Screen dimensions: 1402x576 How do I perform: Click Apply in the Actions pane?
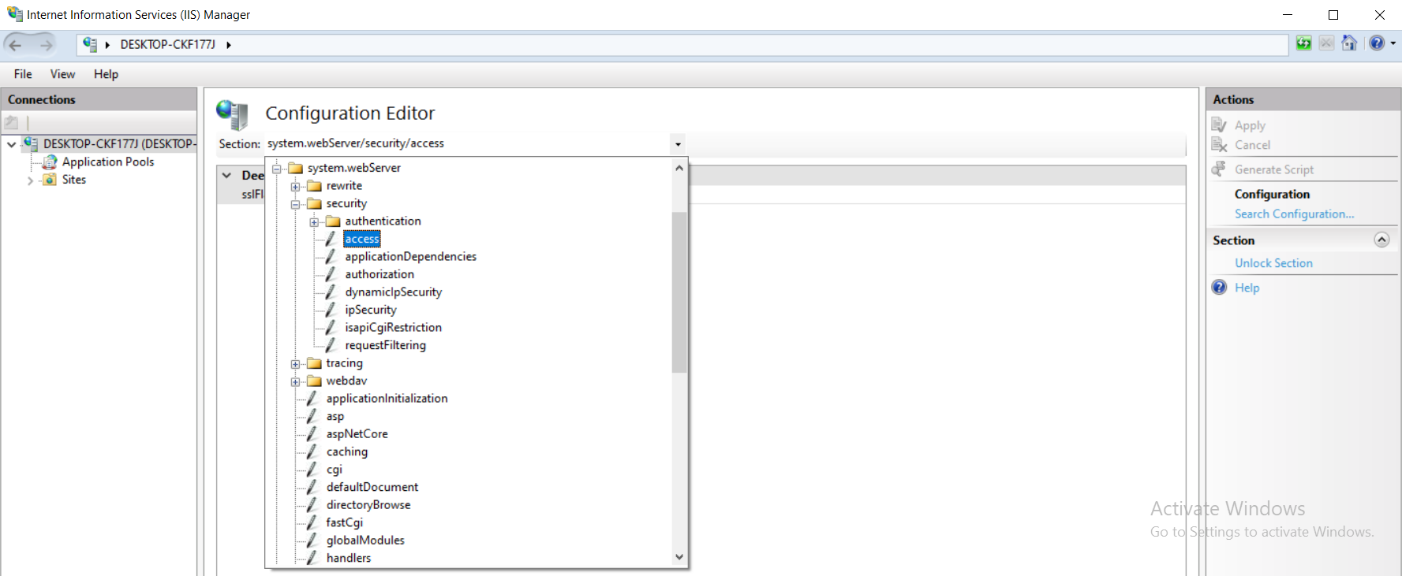coord(1250,125)
